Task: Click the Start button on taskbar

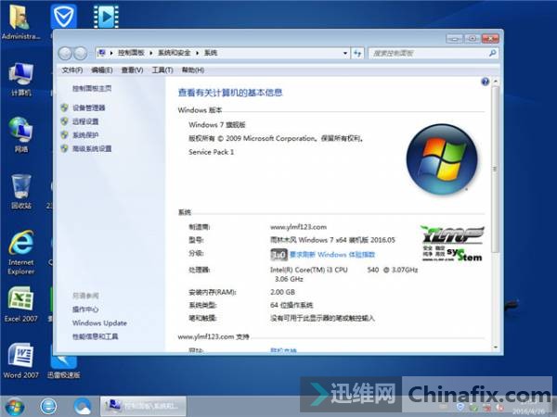Action: coord(14,407)
